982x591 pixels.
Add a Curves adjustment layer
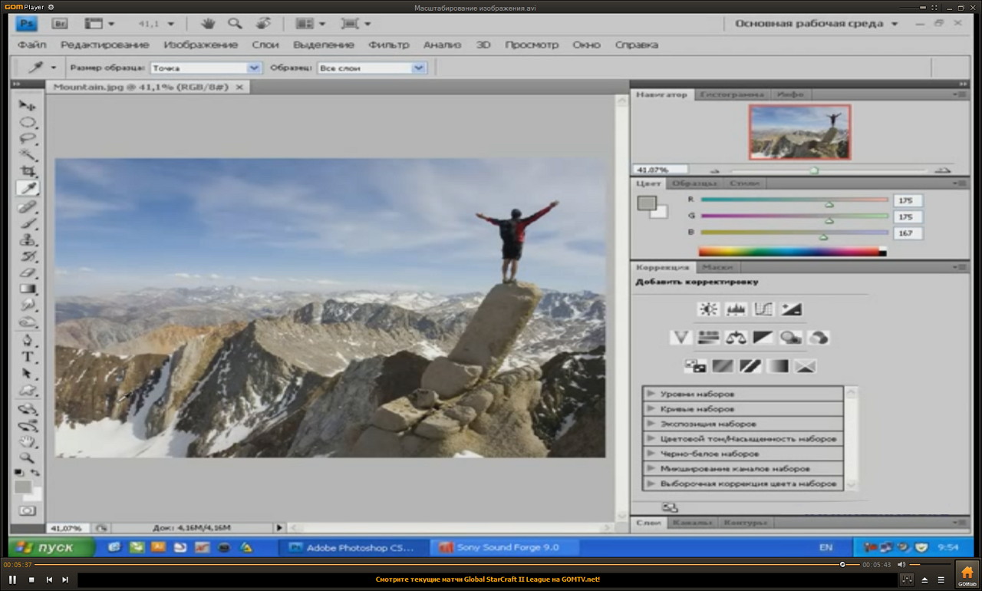point(763,309)
